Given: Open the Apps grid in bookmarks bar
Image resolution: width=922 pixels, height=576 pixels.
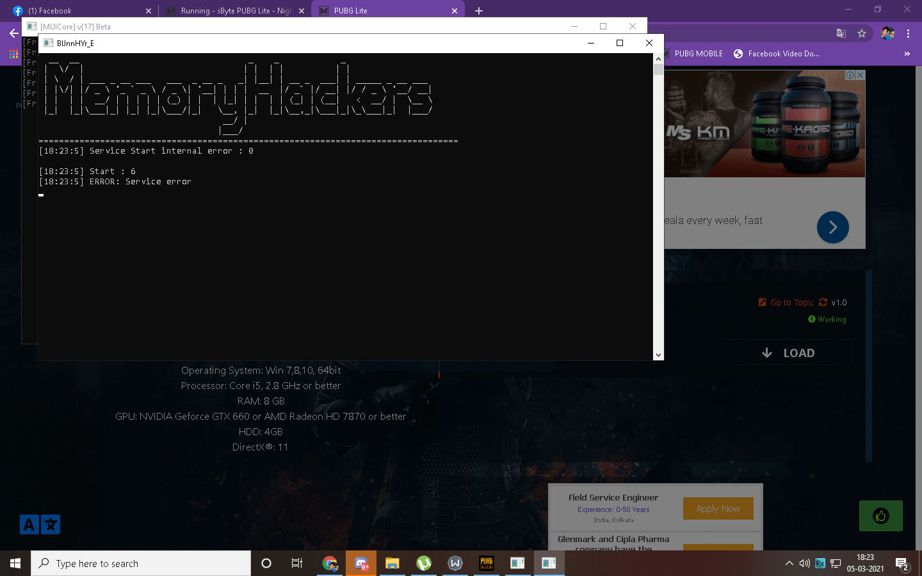Looking at the screenshot, I should pos(13,54).
